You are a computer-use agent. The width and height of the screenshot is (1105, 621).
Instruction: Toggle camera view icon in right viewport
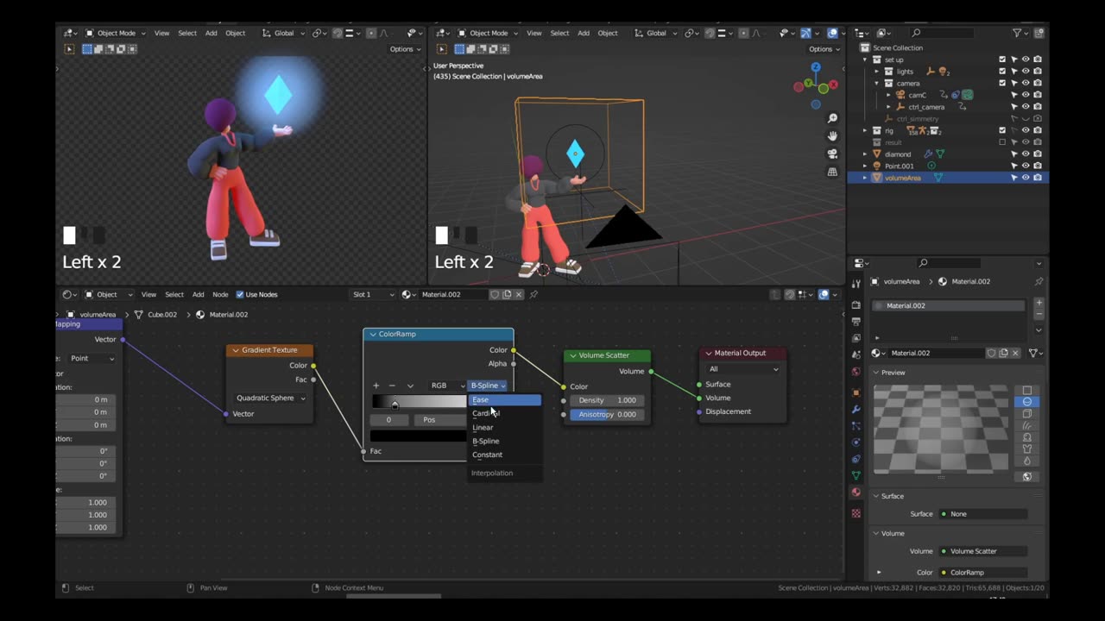coord(832,154)
